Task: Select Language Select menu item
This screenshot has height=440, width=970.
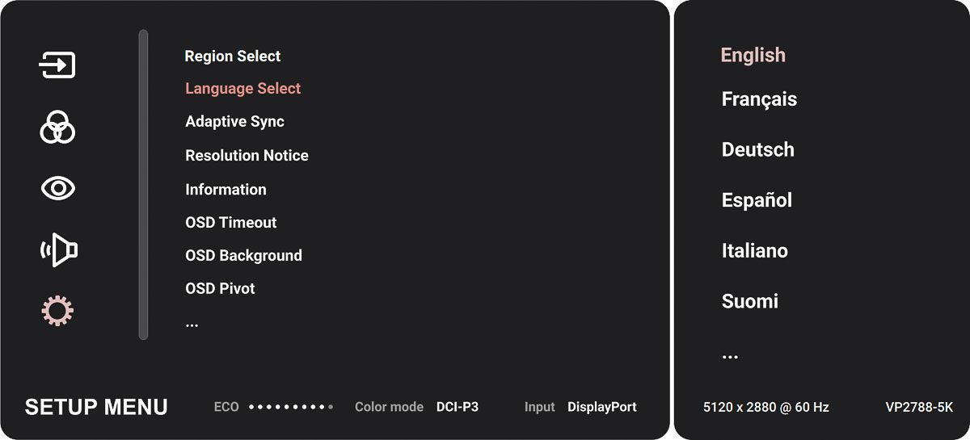Action: coord(242,89)
